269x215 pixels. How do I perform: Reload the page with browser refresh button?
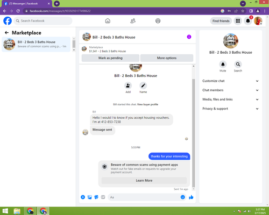pos(18,11)
